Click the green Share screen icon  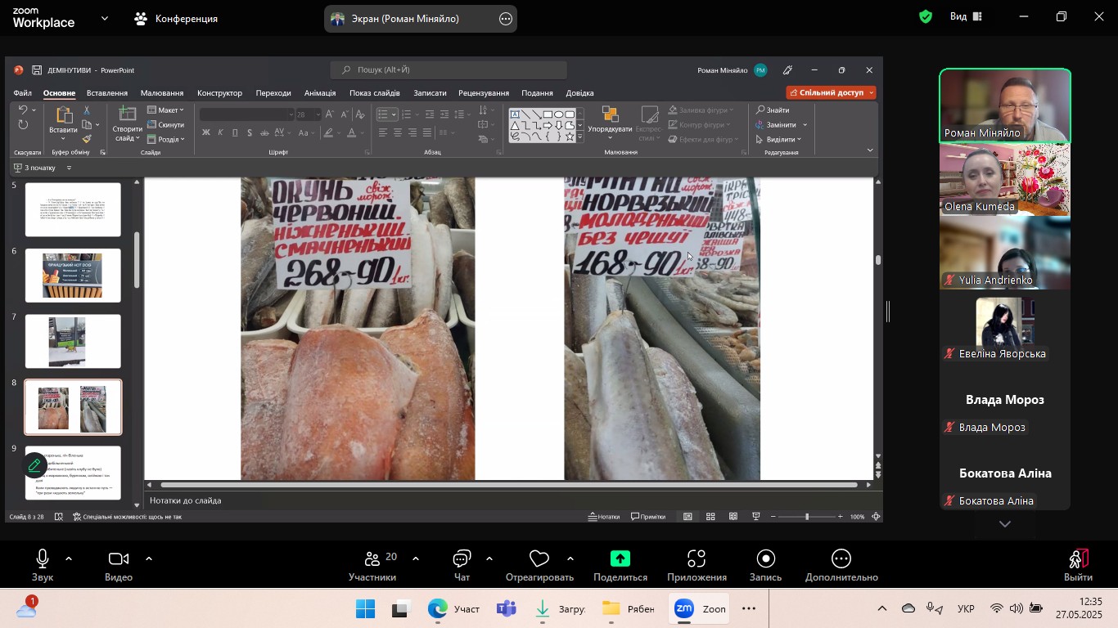tap(620, 559)
